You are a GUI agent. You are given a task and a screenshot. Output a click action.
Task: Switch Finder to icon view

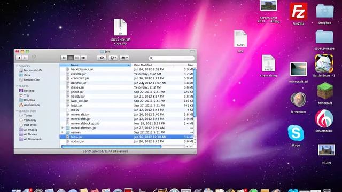pyautogui.click(x=64, y=58)
